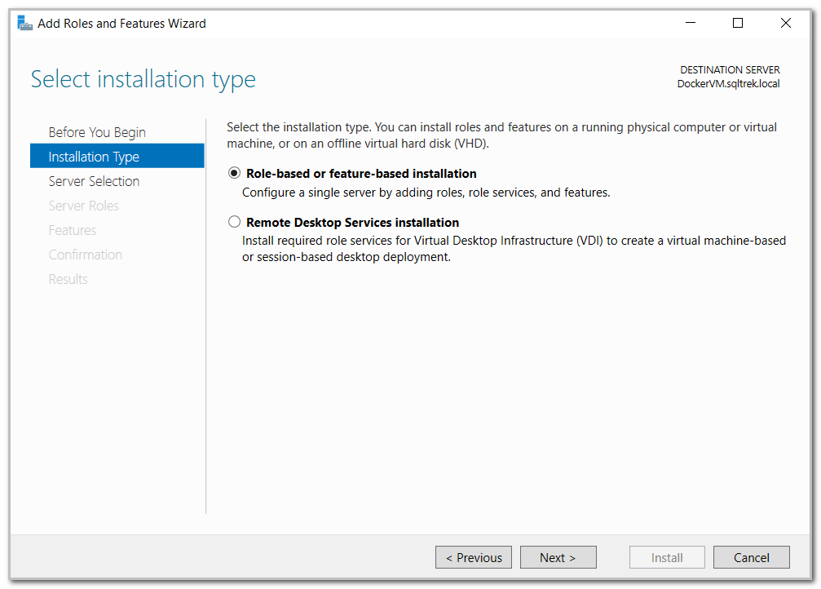Open the Before You Begin step
This screenshot has width=821, height=589.
click(x=97, y=131)
